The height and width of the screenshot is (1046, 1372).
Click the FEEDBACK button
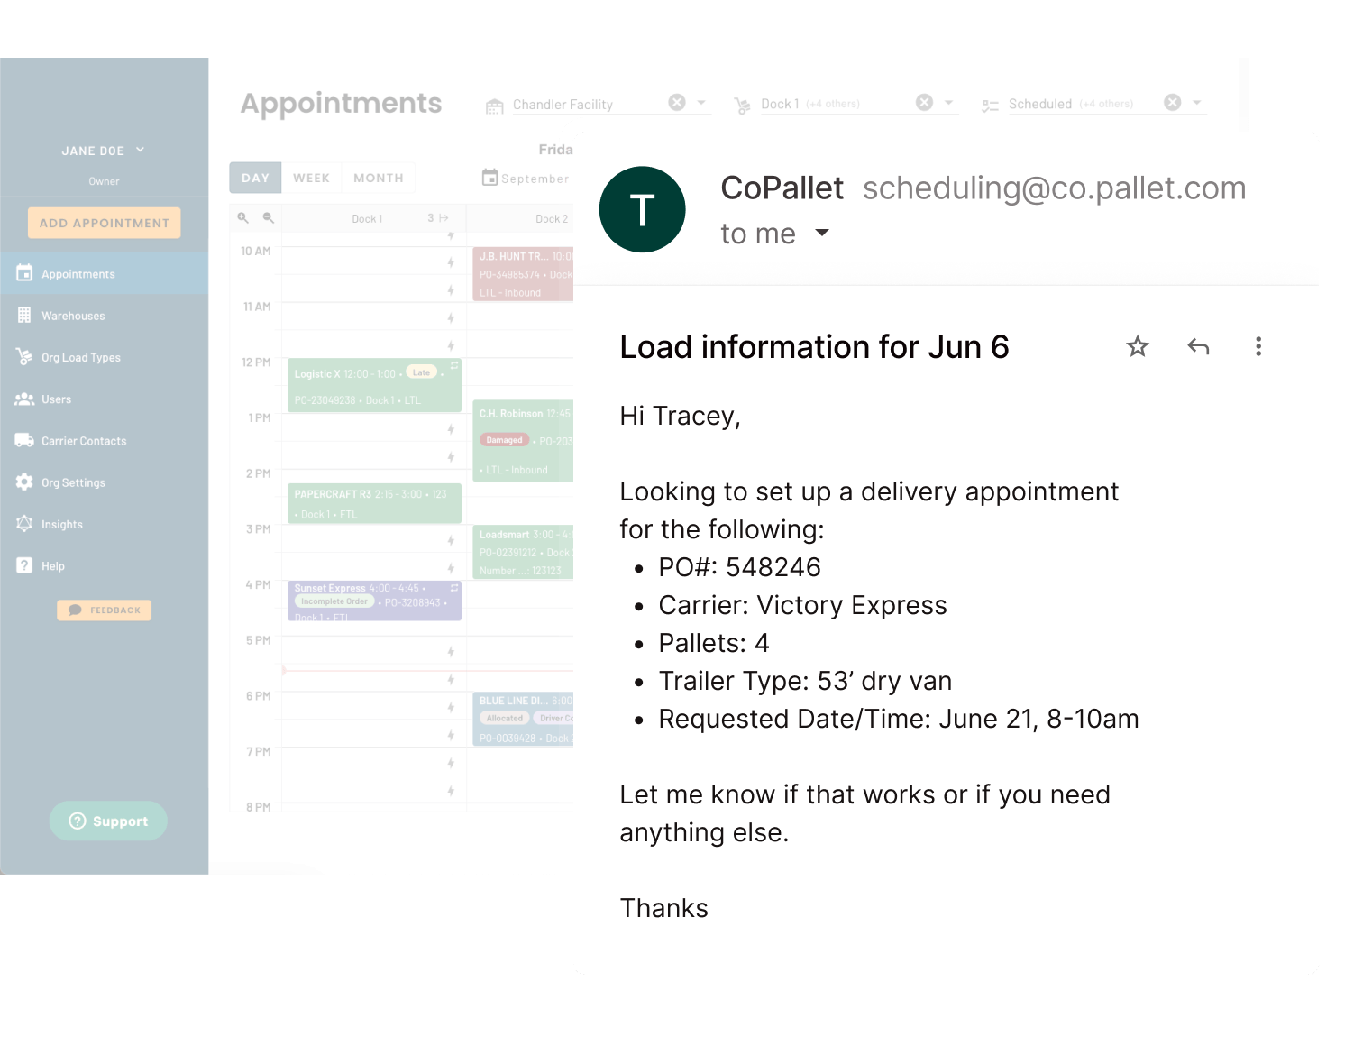pos(105,610)
